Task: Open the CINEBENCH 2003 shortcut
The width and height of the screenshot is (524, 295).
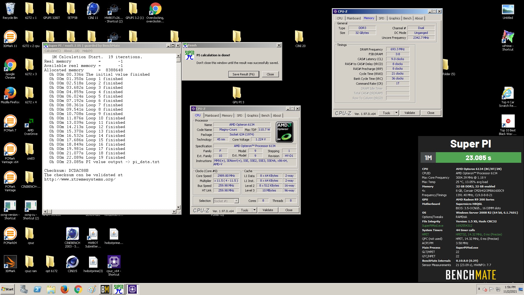Action: (72, 238)
